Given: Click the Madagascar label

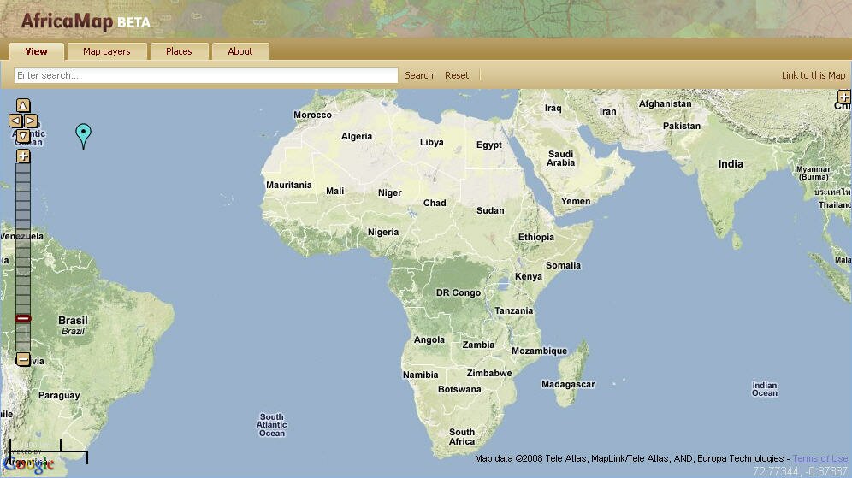Looking at the screenshot, I should tap(568, 385).
